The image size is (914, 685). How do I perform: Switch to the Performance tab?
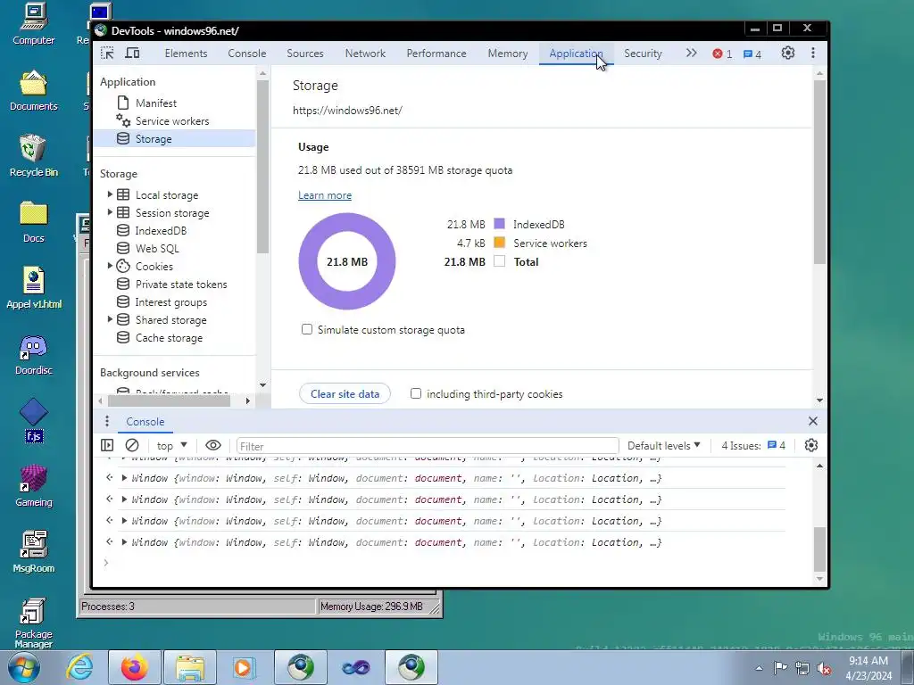coord(436,53)
